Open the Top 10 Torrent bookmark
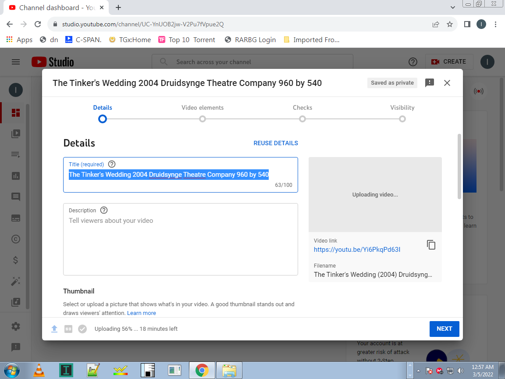505x379 pixels. tap(186, 39)
